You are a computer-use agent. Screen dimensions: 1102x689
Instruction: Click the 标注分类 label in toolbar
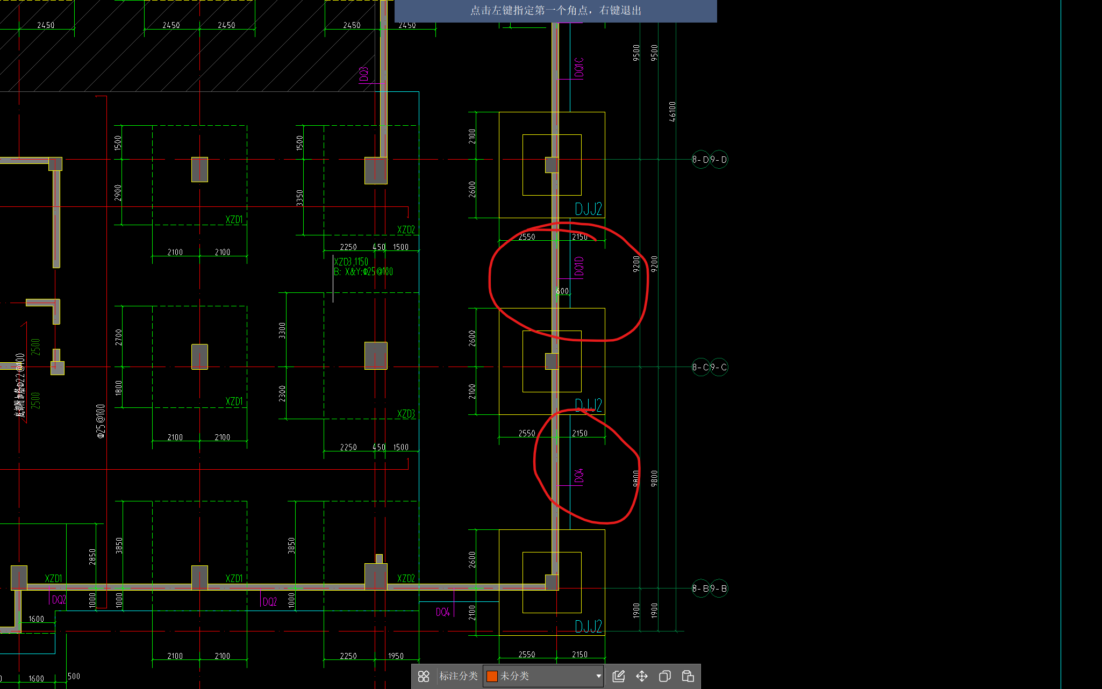pyautogui.click(x=458, y=676)
